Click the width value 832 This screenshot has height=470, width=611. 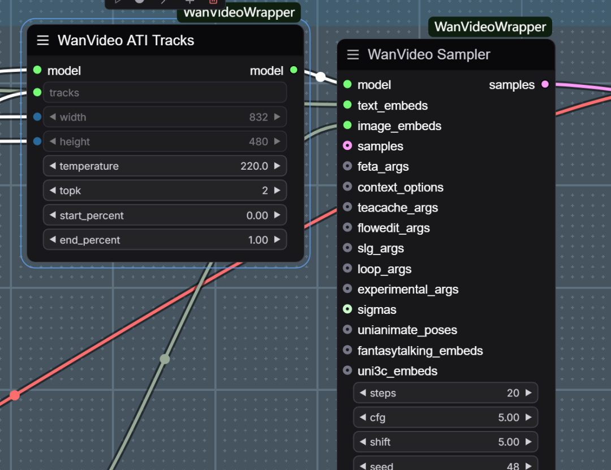(259, 117)
